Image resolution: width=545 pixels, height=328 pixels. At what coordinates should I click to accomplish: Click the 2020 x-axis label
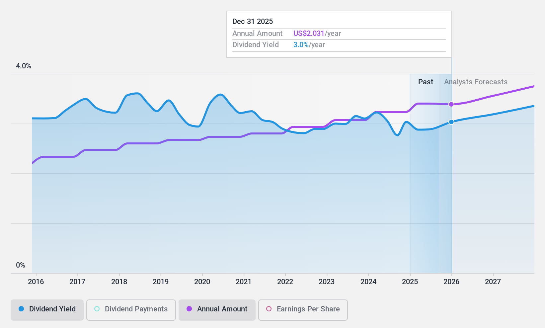(x=202, y=282)
